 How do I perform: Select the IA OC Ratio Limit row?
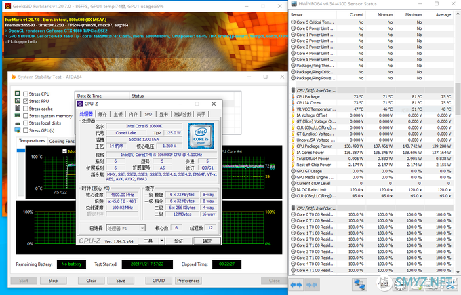click(372, 190)
